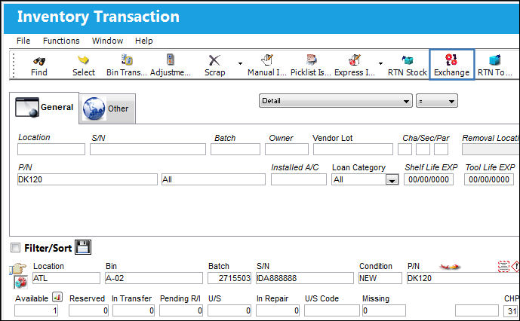
Task: Open the Adjustment toolbar icon
Action: click(170, 60)
